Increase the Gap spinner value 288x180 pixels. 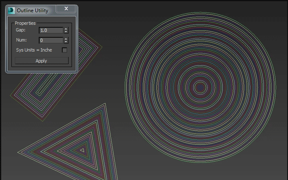click(x=66, y=29)
